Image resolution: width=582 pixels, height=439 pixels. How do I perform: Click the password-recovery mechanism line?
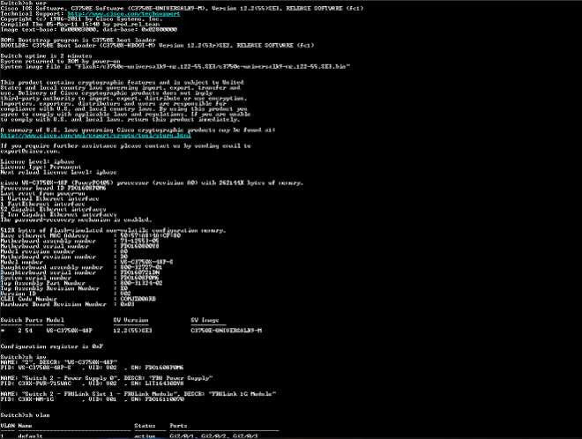click(x=76, y=219)
